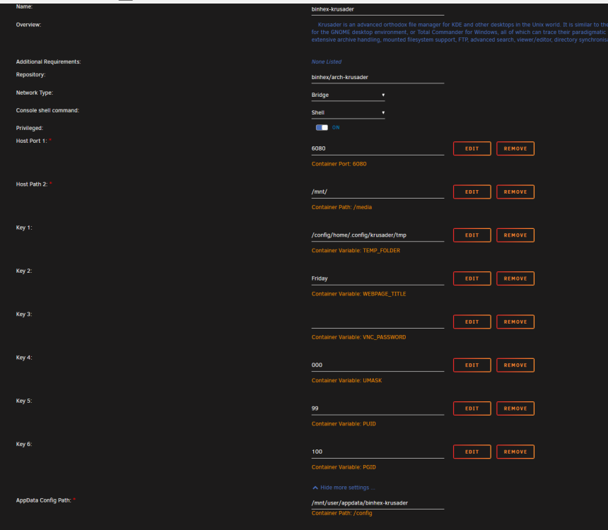This screenshot has height=530, width=608.
Task: Click the chevron icon beside Hide more settings
Action: 315,488
